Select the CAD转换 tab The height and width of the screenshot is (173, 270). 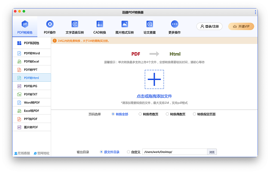point(99,27)
